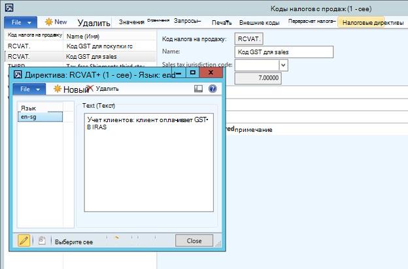Viewport: 408px width, 269px height.
Task: Click Удалить in Директива dialog
Action: (x=107, y=89)
